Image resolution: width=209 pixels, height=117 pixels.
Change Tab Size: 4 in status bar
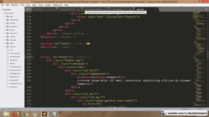[185, 109]
